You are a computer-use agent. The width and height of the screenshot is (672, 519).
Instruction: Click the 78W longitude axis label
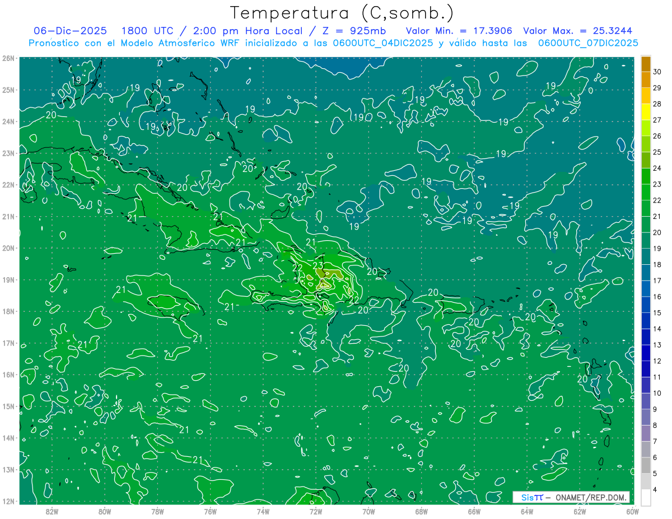[157, 511]
